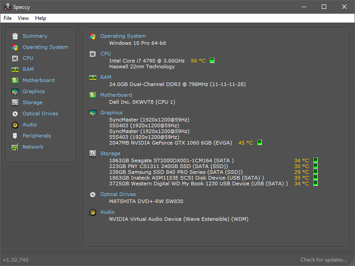Click the Peripherals mouse icon in sidebar
The height and width of the screenshot is (266, 355).
pyautogui.click(x=15, y=136)
